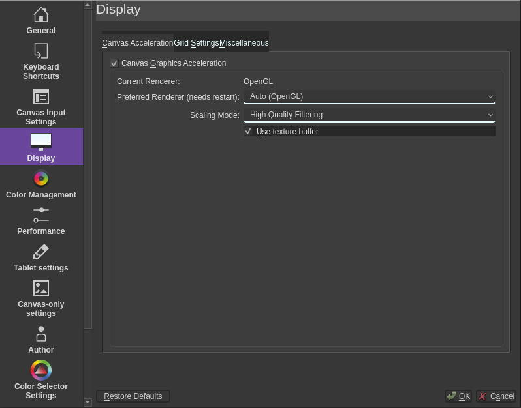Toggle Canvas Graphics Acceleration checkbox

(114, 63)
